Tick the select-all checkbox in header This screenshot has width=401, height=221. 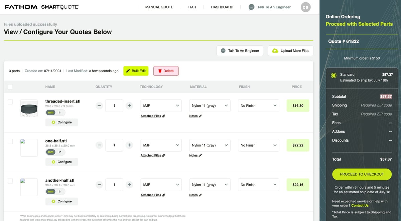click(x=10, y=87)
